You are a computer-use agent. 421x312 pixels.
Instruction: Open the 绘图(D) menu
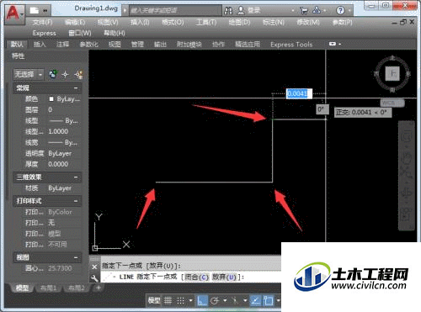click(239, 22)
